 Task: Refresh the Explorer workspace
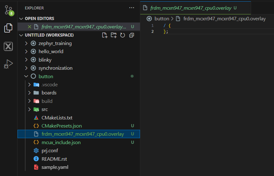point(123,35)
